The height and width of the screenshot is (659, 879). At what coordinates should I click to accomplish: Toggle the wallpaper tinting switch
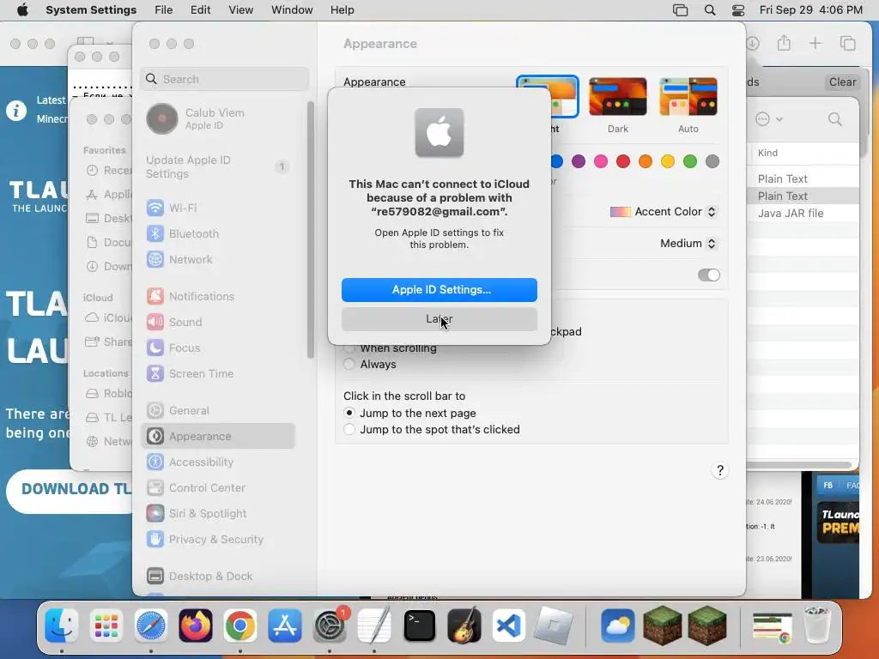tap(708, 275)
